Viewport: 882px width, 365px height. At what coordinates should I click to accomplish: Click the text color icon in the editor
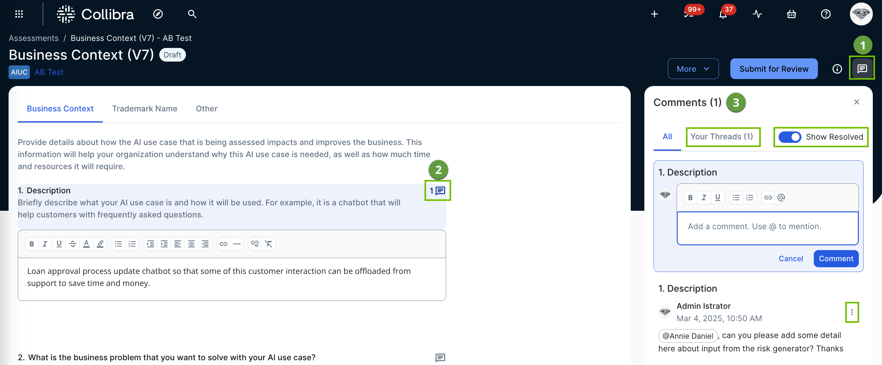[x=86, y=244]
